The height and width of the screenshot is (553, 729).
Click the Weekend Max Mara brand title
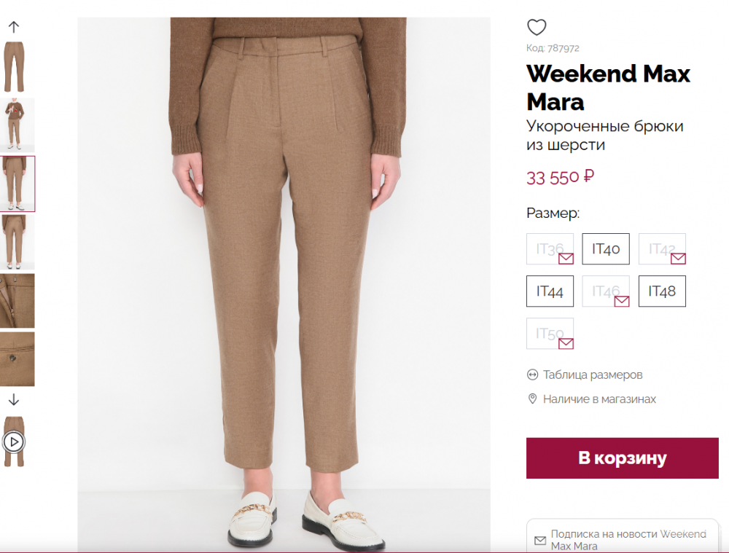pyautogui.click(x=607, y=87)
